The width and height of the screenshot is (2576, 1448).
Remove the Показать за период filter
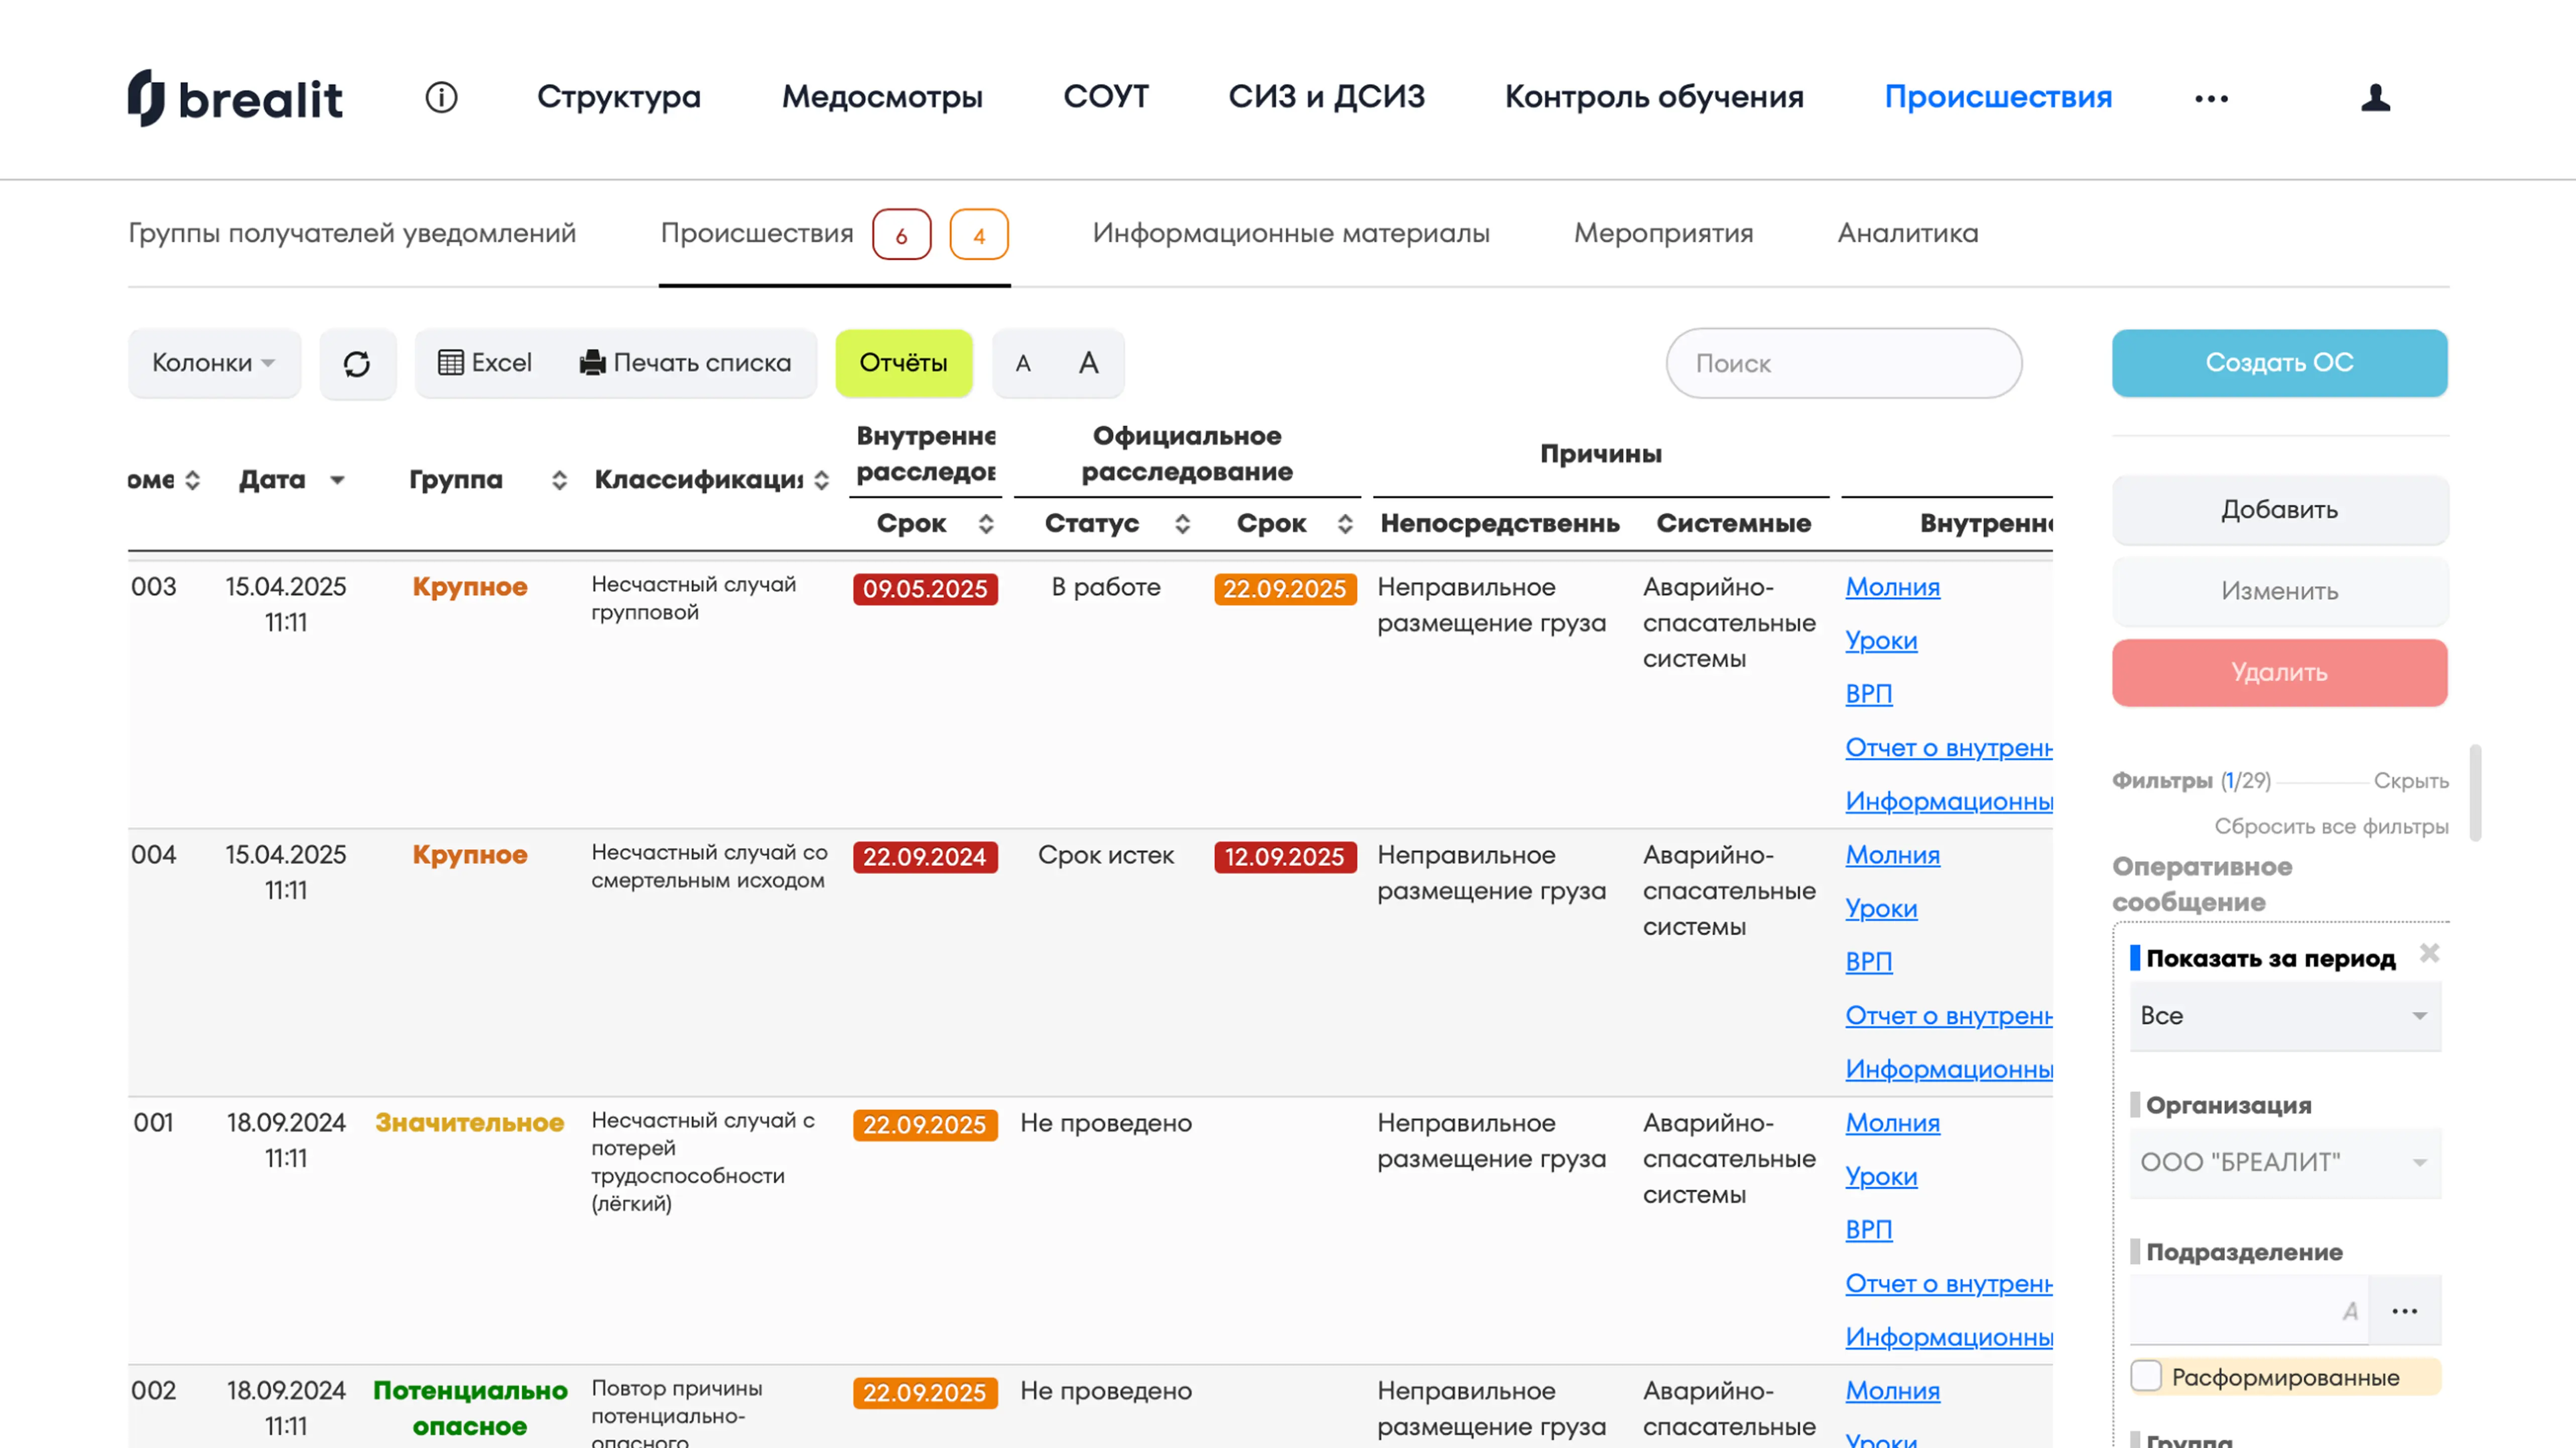pos(2429,953)
